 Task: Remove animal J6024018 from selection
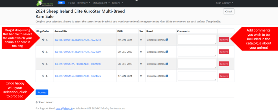[x=224, y=40]
